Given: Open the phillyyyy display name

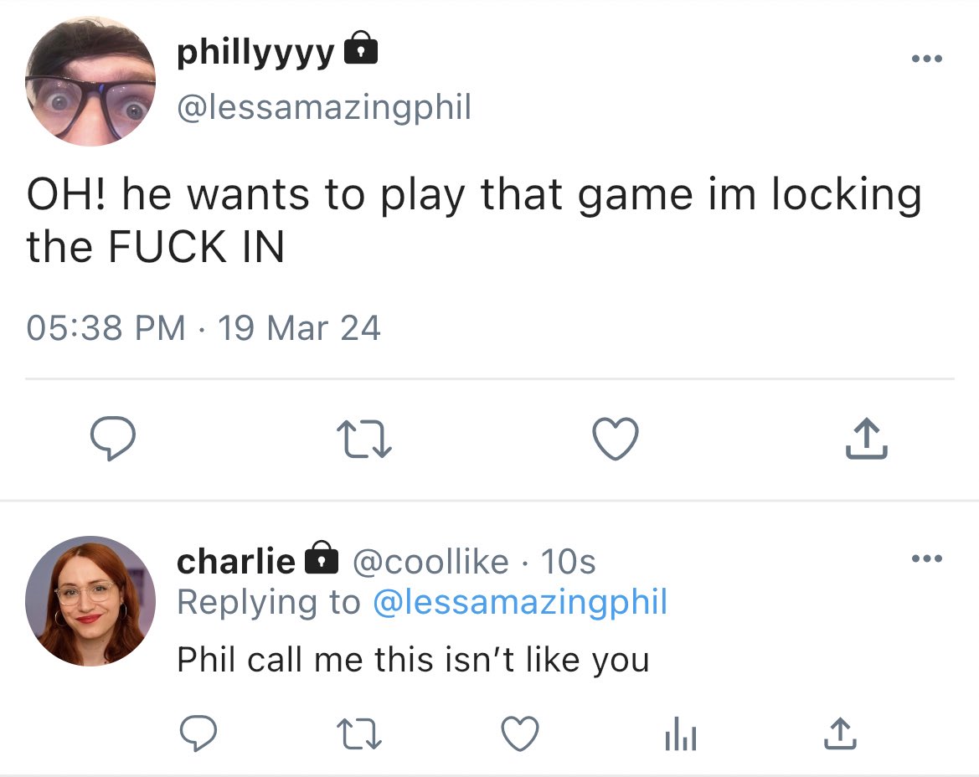Looking at the screenshot, I should (256, 54).
